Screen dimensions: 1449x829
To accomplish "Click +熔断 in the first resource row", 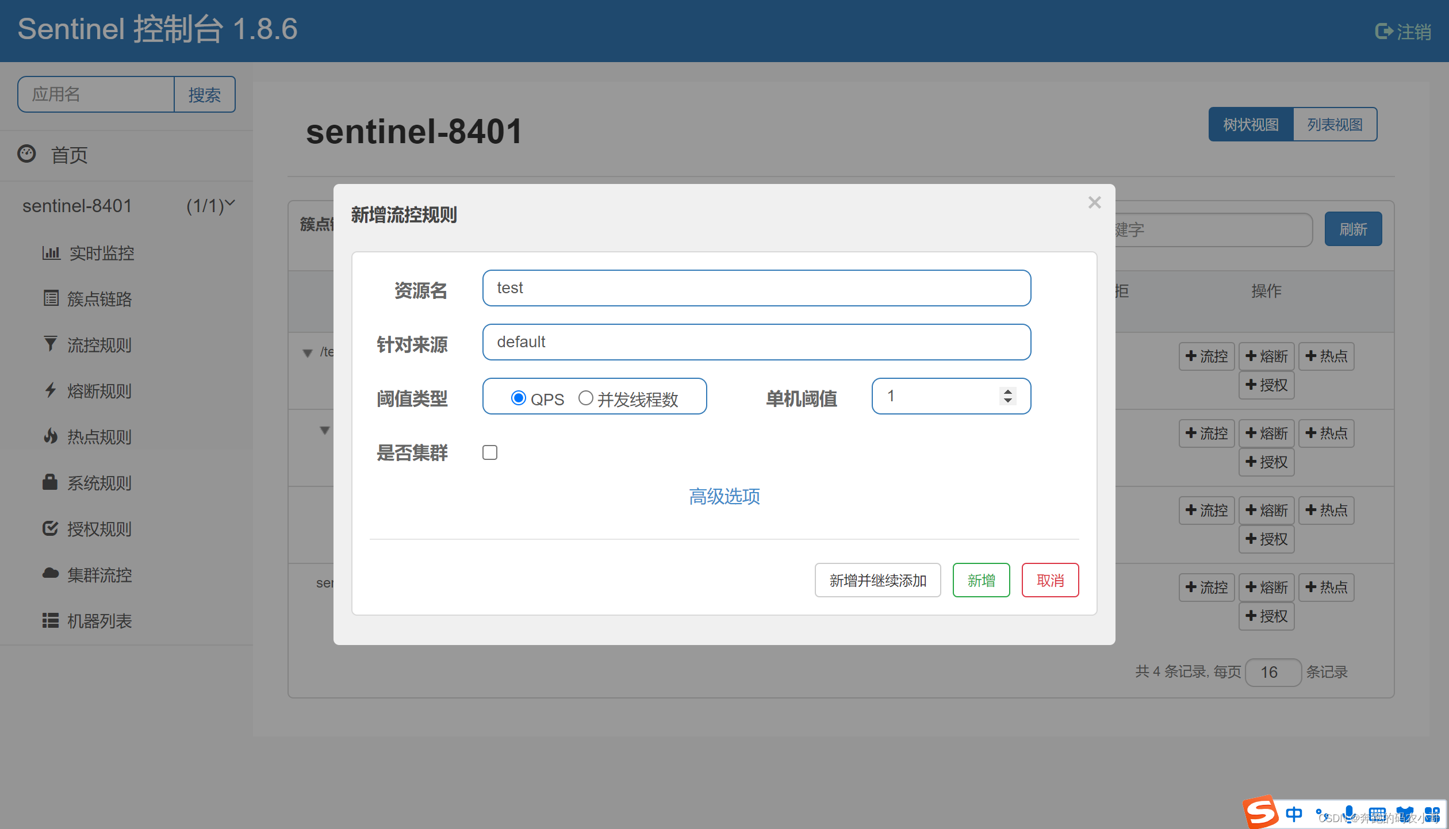I will click(x=1266, y=356).
